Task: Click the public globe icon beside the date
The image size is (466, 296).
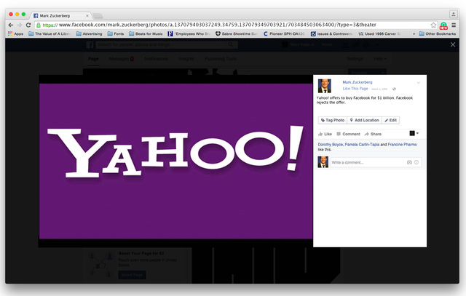Action: point(394,89)
